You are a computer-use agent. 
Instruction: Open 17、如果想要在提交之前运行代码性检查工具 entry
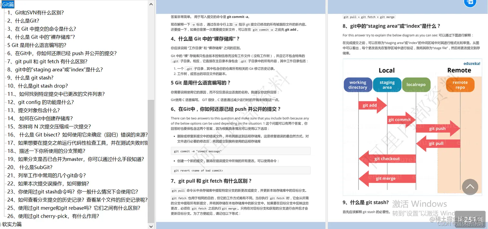(77, 143)
